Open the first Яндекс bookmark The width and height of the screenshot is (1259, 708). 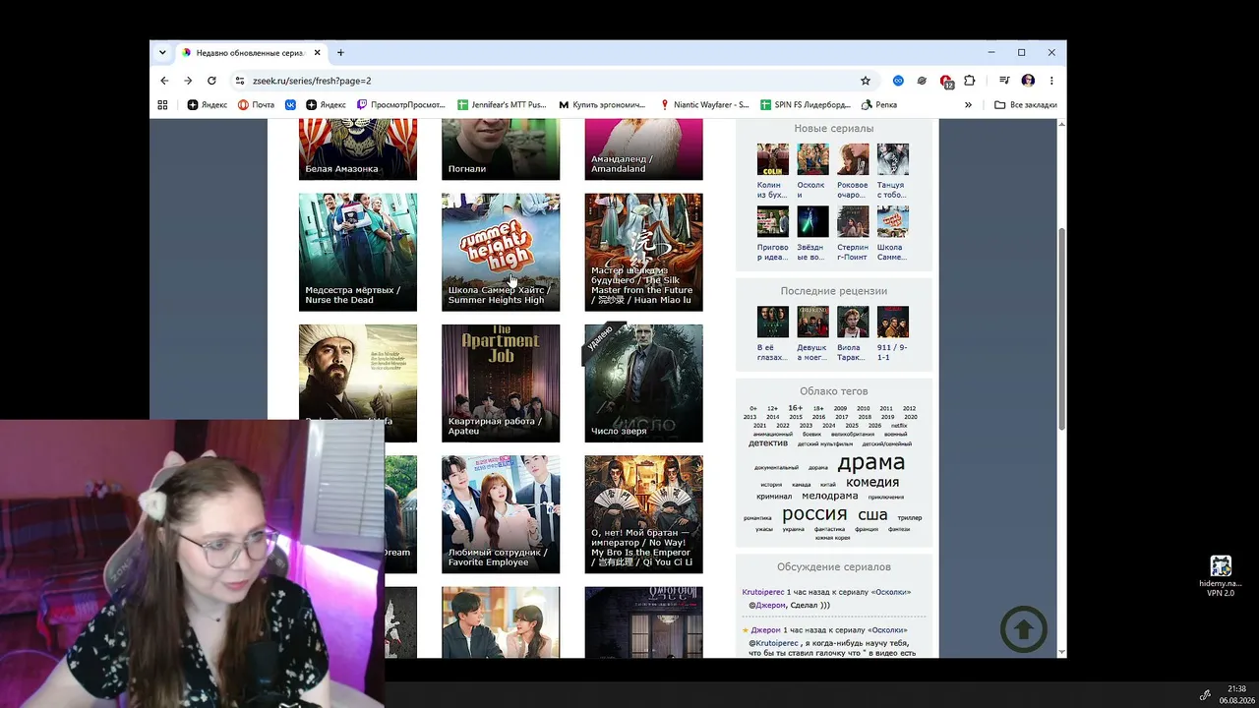208,104
